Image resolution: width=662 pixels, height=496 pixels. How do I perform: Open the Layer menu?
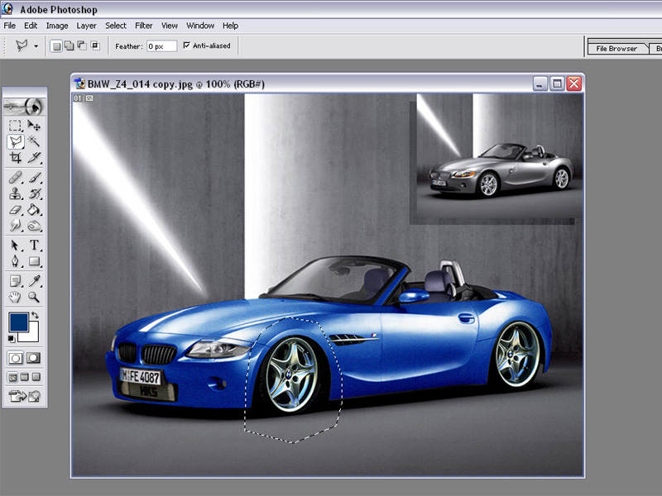coord(86,26)
